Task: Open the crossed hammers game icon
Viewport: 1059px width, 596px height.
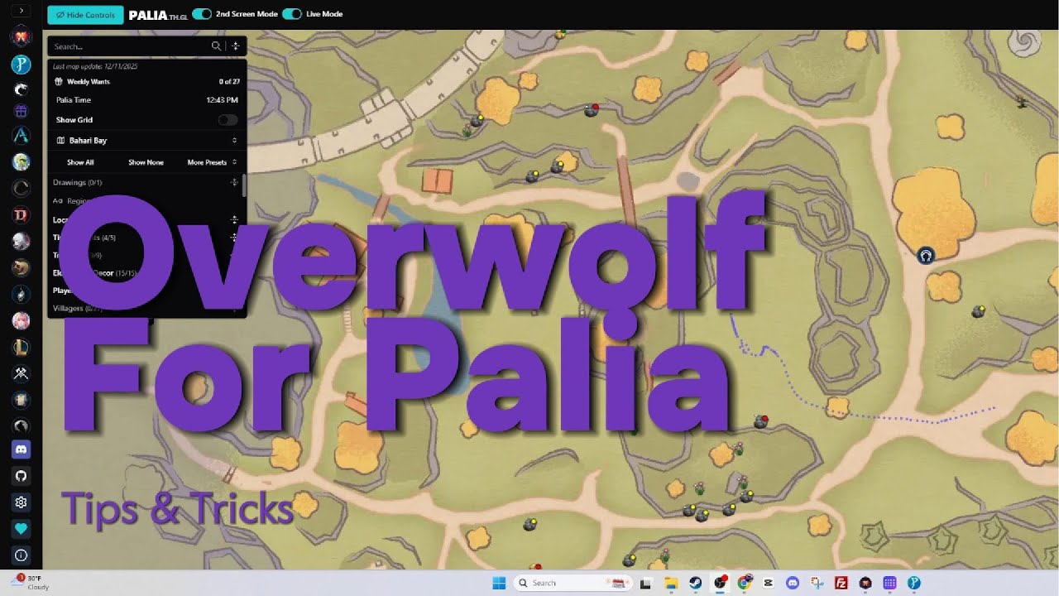Action: 21,373
